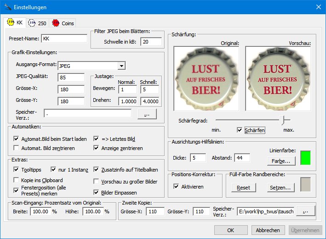The height and width of the screenshot is (239, 326).
Task: Enable Kopie ins Clipboard option
Action: coord(17,180)
